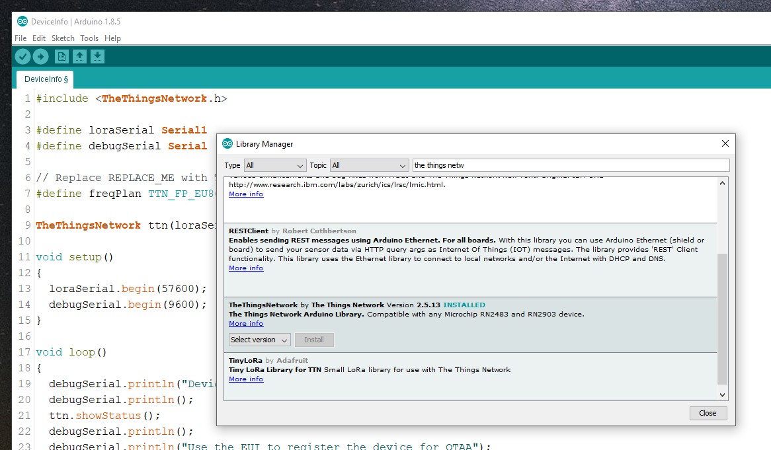Click the library list scrollbar thumb

coord(722,319)
